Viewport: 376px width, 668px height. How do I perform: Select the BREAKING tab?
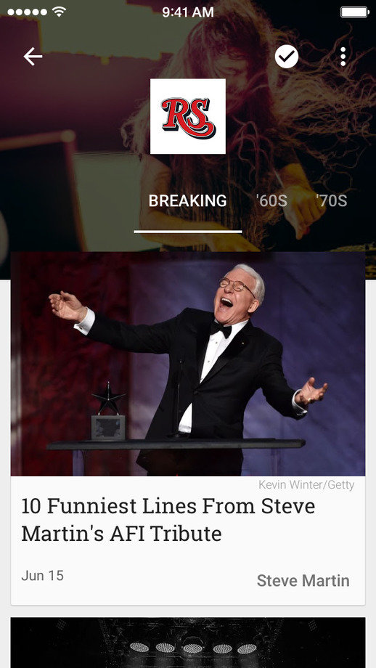click(x=188, y=200)
